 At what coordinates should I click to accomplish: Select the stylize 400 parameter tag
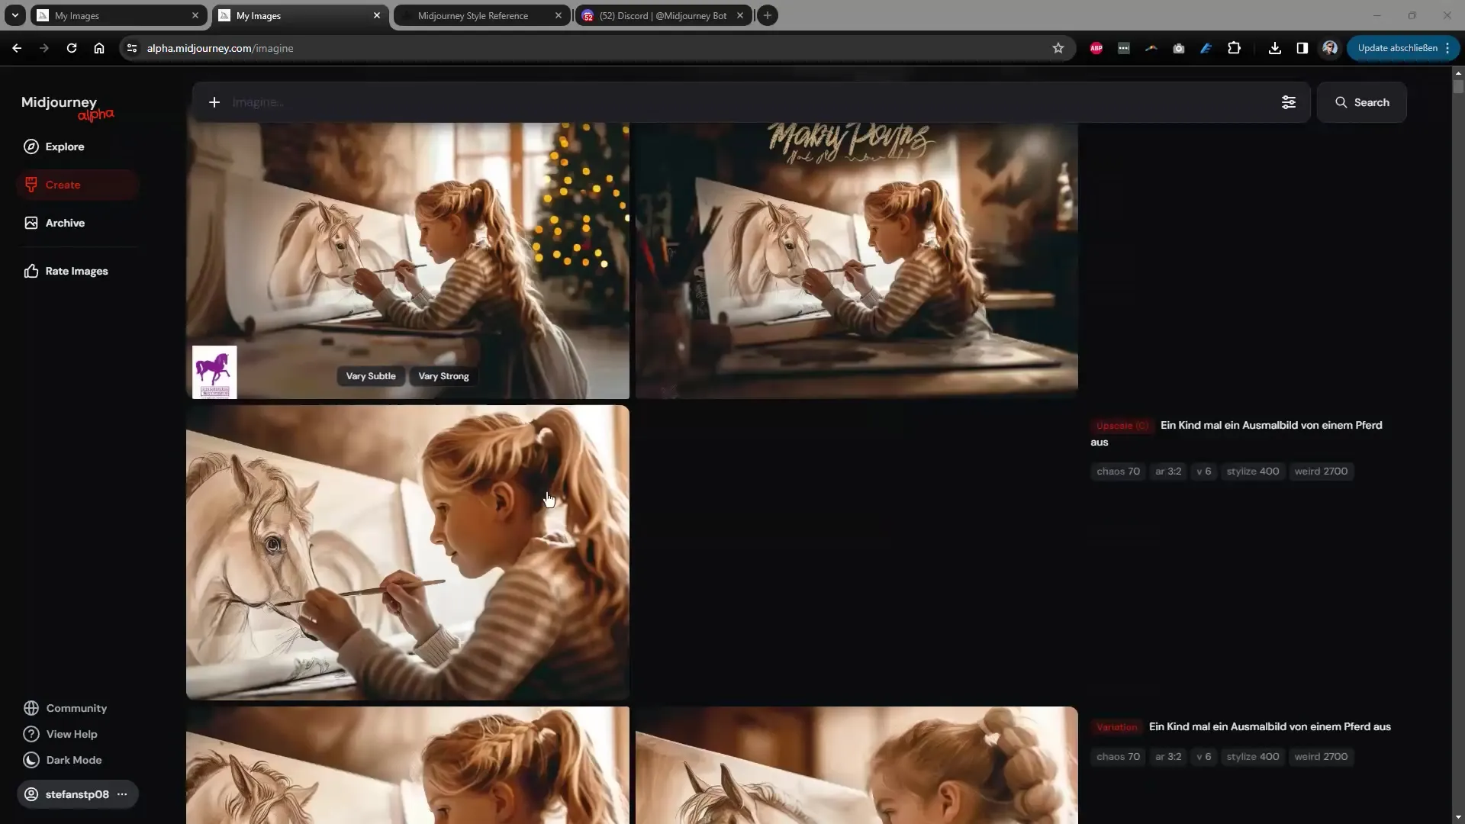click(x=1254, y=471)
